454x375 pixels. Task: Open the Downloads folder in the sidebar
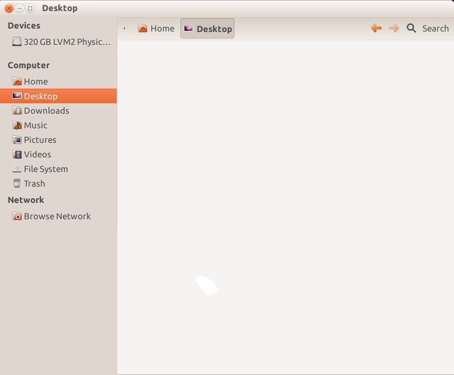coord(46,111)
